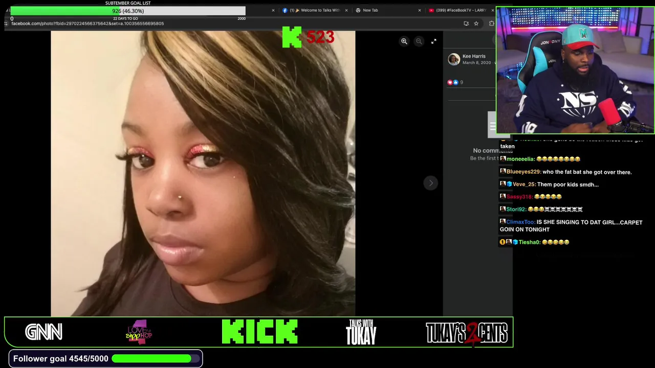The image size is (655, 368).
Task: Click the subtember goal progress bar
Action: tap(128, 11)
